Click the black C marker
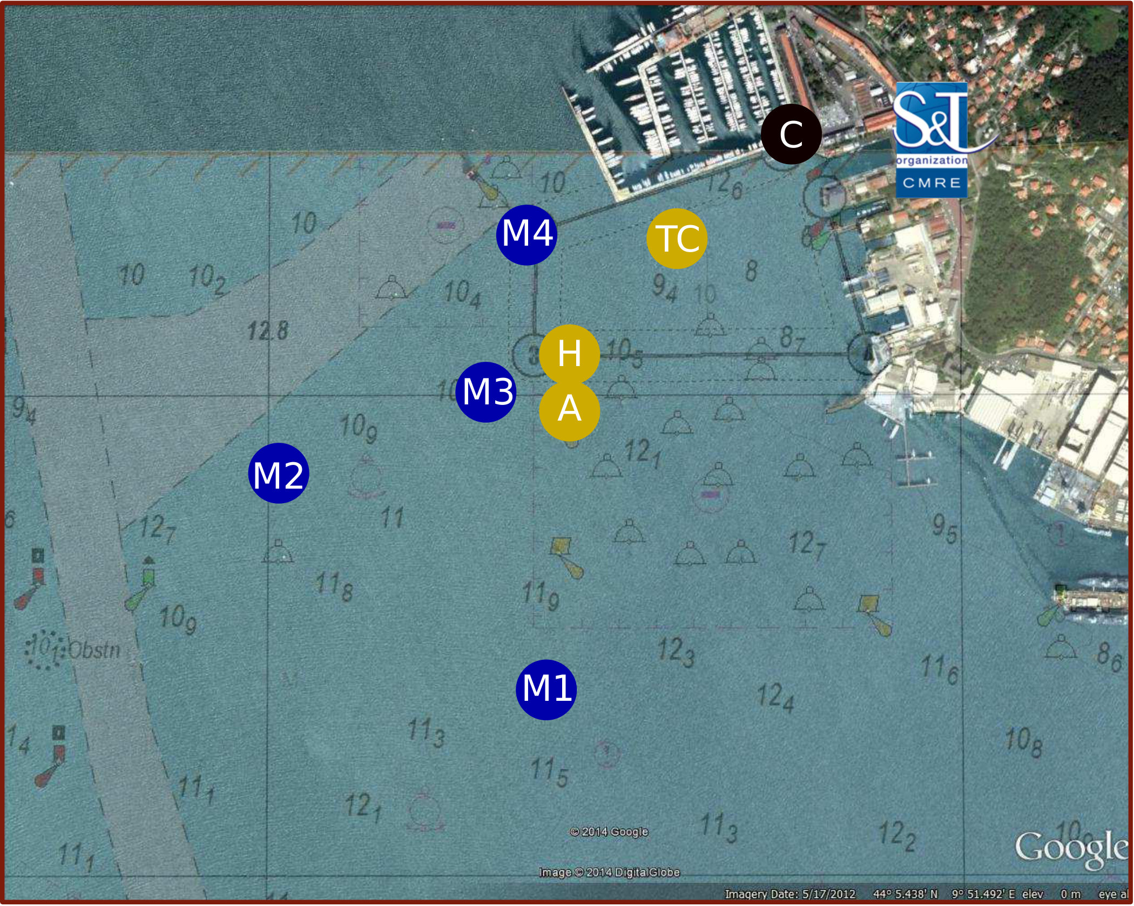The image size is (1134, 906). coord(792,134)
